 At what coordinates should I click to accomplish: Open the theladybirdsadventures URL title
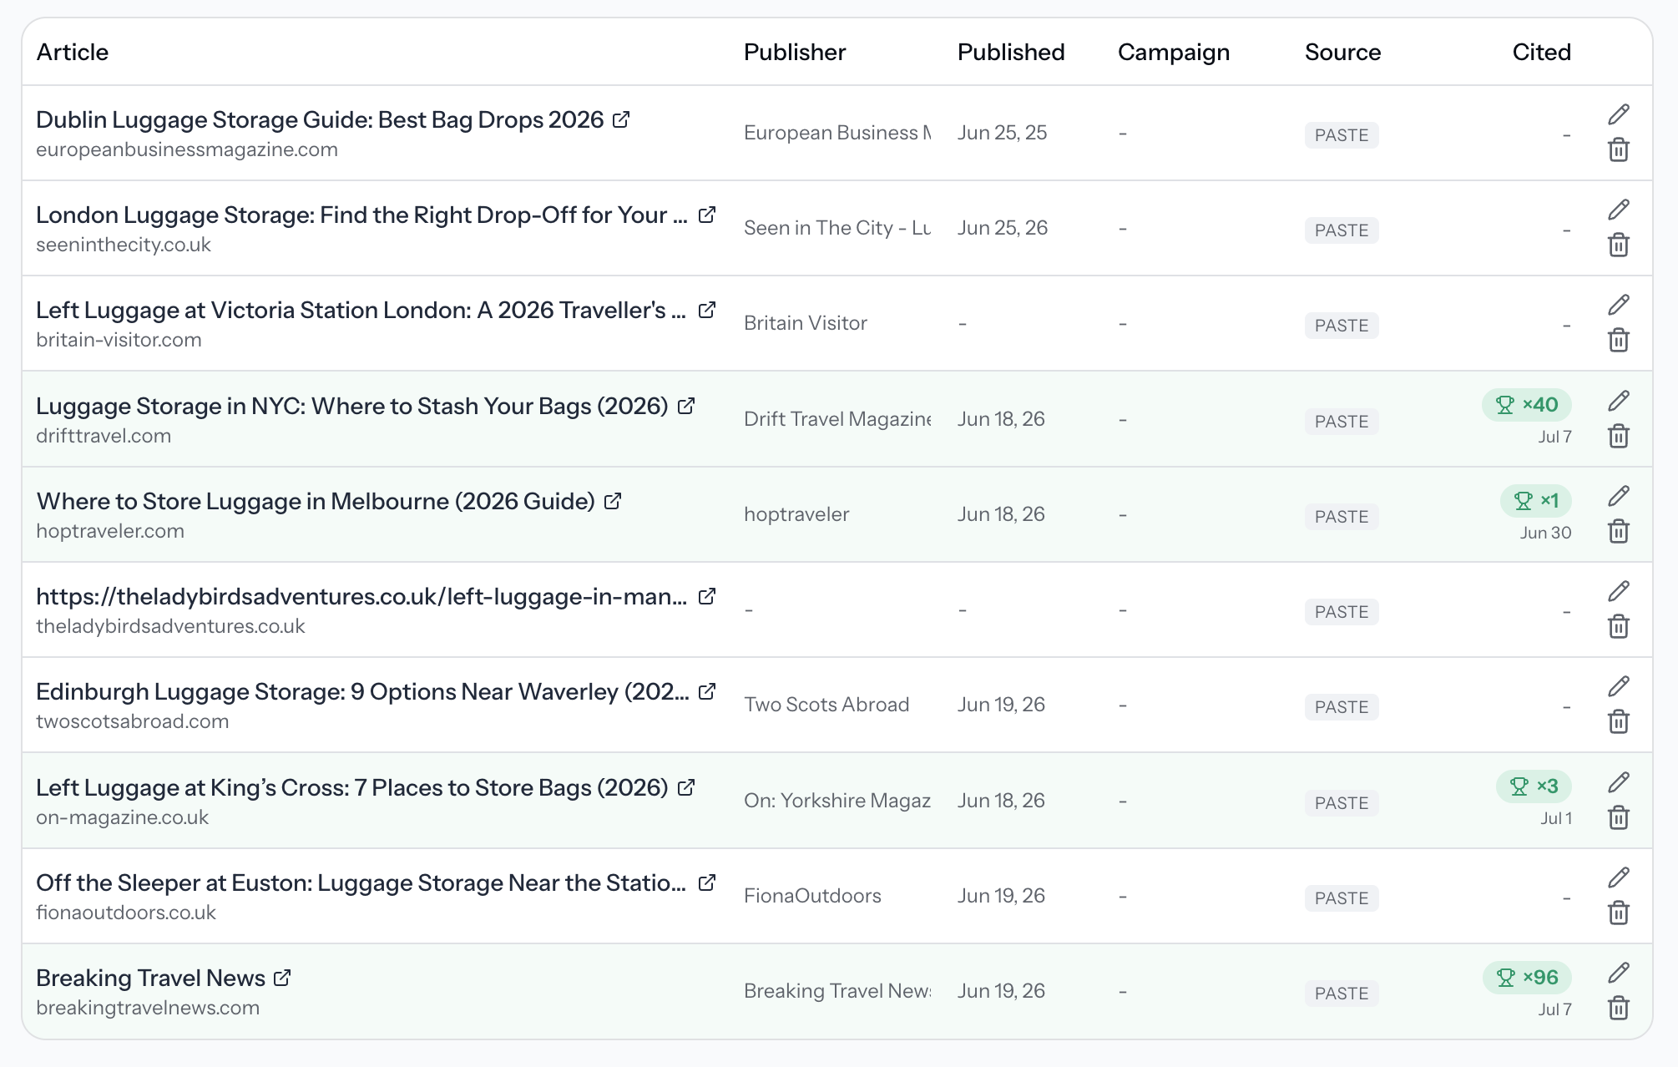[361, 596]
